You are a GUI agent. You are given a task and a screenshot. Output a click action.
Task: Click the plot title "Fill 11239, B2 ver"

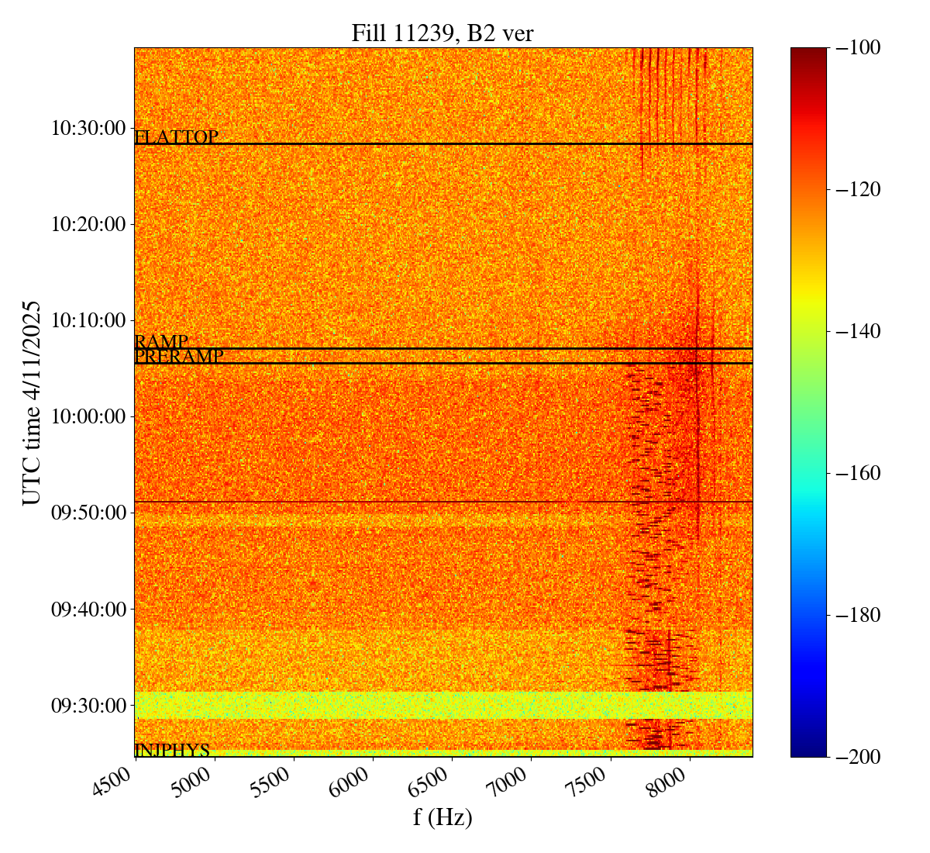443,33
